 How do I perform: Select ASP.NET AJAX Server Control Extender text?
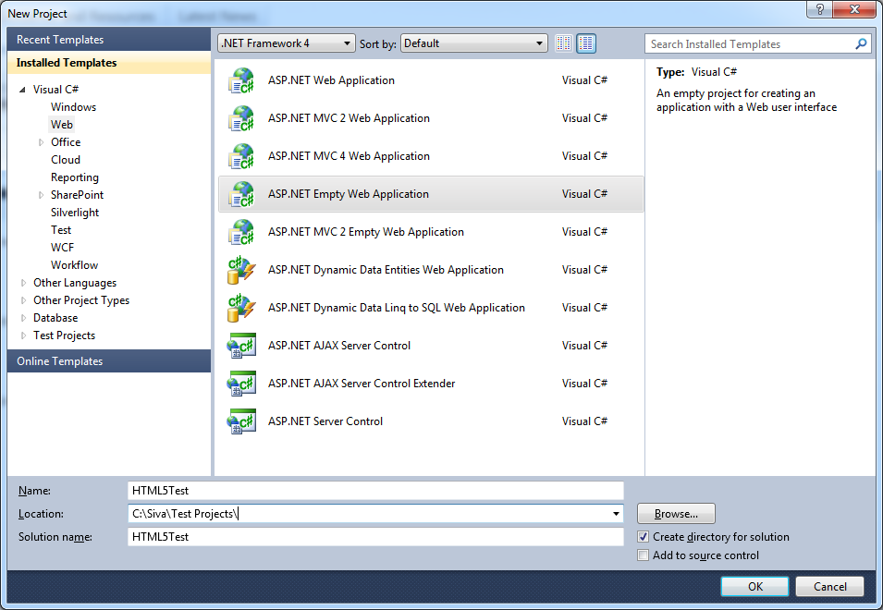pyautogui.click(x=362, y=384)
